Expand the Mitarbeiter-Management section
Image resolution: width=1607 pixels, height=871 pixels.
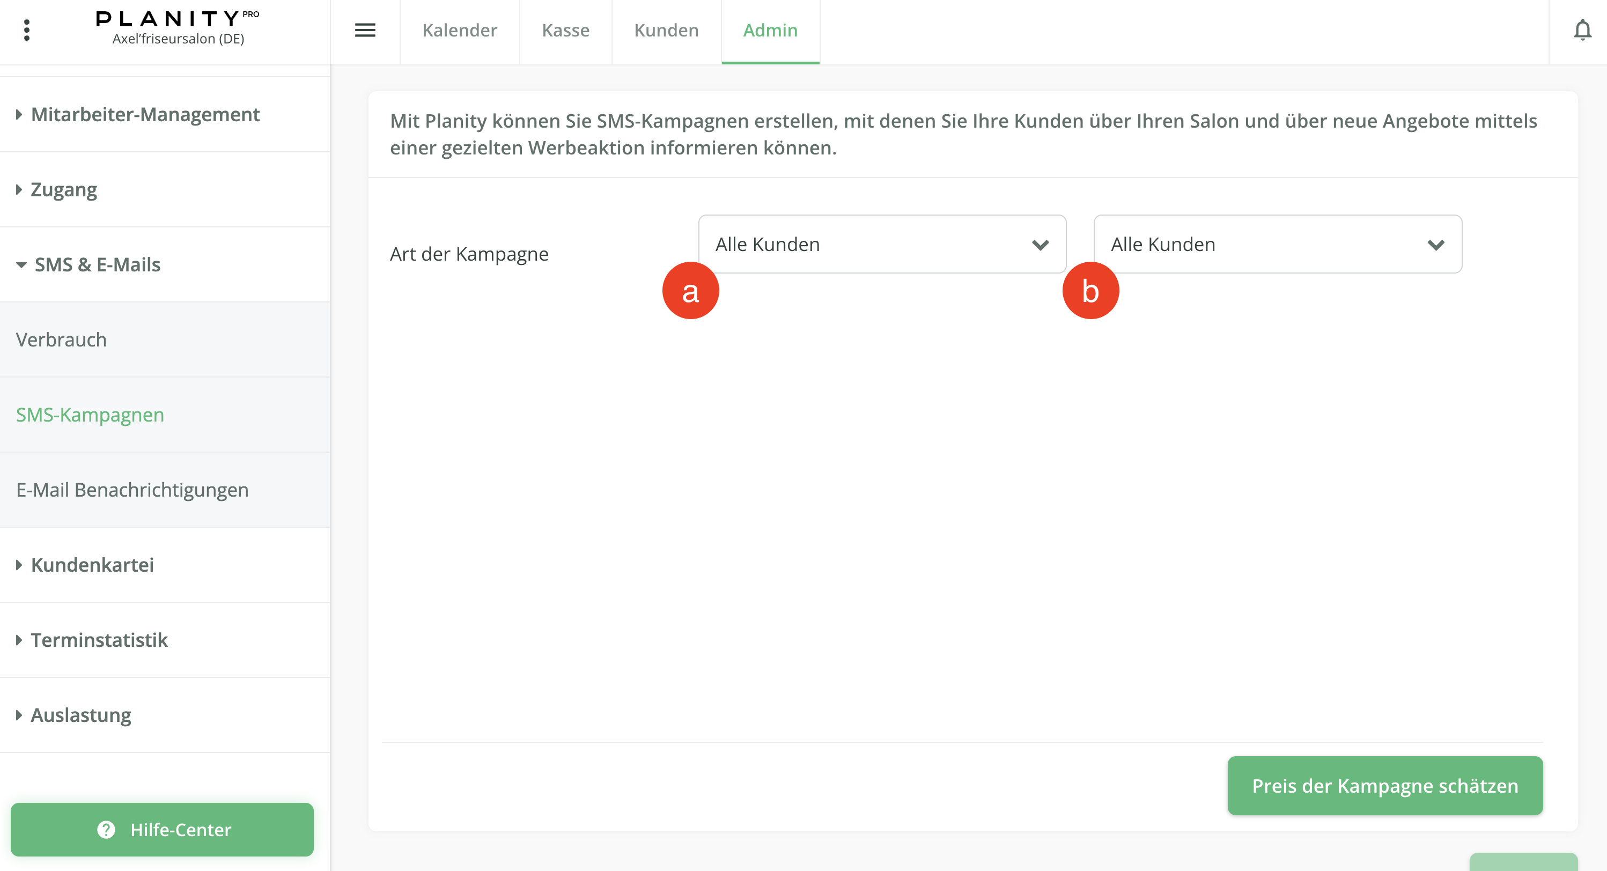coord(145,114)
